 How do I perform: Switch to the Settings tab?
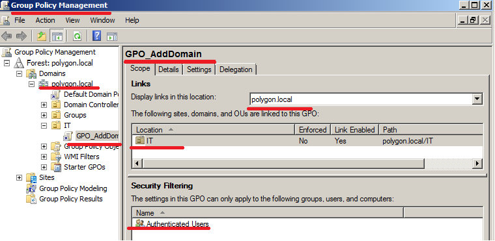tap(199, 70)
